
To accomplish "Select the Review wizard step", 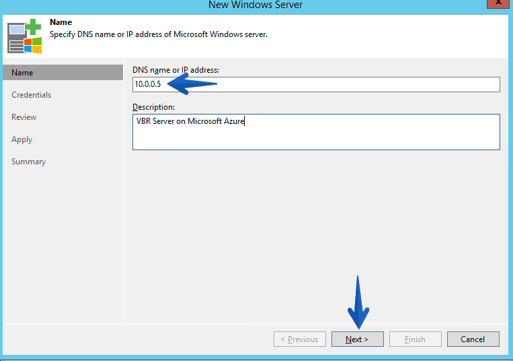I will [x=24, y=117].
